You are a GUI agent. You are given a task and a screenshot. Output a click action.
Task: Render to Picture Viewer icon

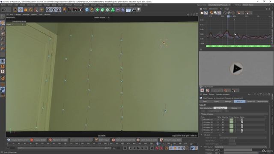[75, 10]
